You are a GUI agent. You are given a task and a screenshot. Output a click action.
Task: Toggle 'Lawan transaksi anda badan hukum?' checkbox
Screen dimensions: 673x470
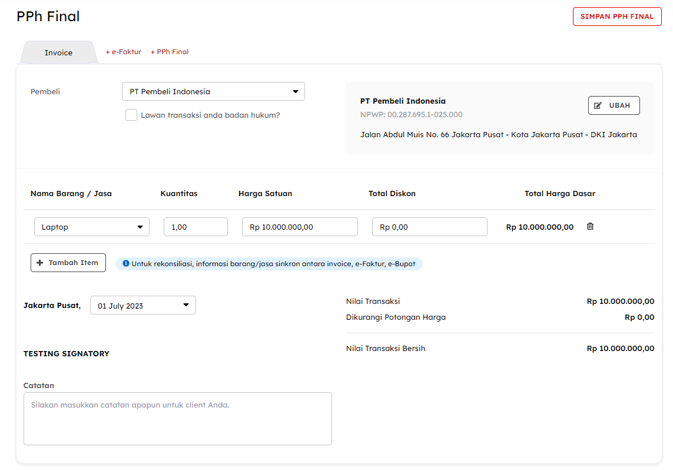tap(131, 115)
